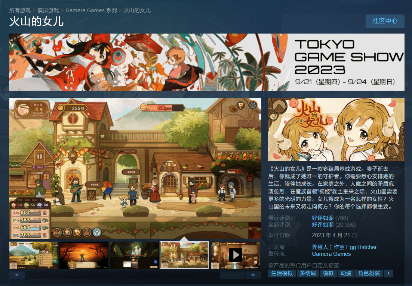
Task: Open the 社区中心 community hub
Action: point(385,21)
